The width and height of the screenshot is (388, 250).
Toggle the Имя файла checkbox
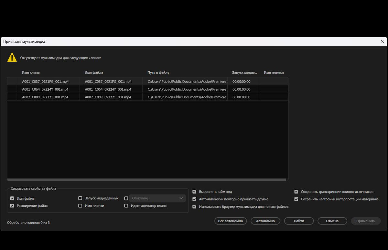pyautogui.click(x=12, y=198)
